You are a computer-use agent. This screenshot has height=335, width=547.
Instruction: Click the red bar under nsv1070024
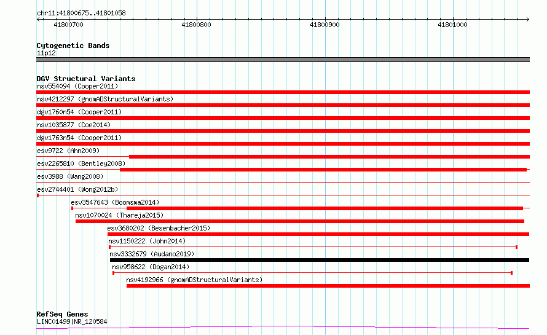[x=300, y=221]
